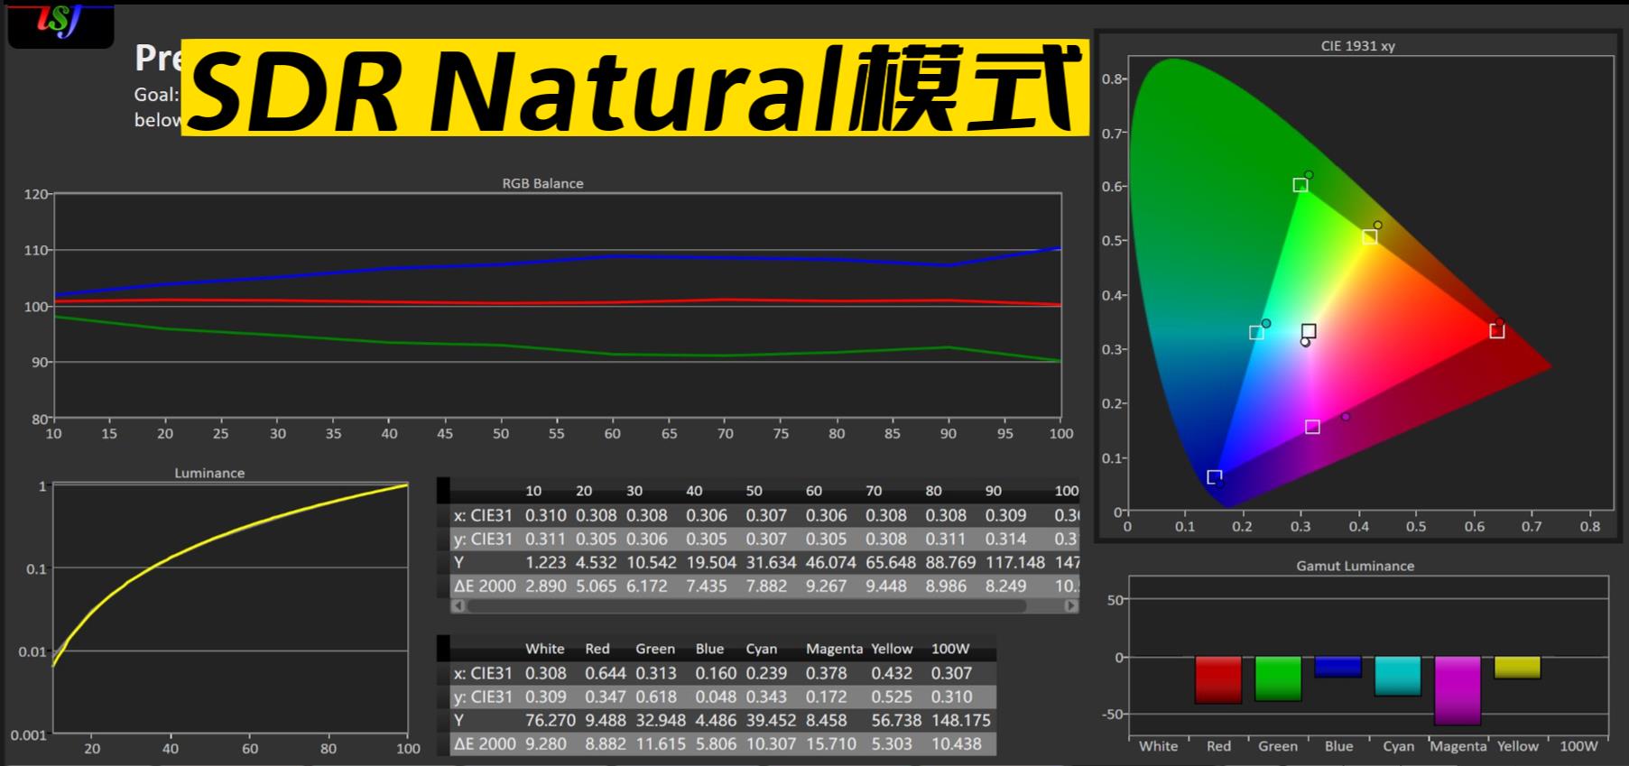Click the CIE 1931 xy chart title
The image size is (1629, 766).
[1357, 46]
